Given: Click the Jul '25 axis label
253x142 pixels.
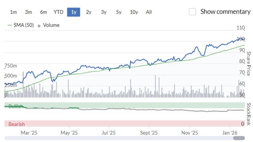Looking at the screenshot, I should tap(108, 133).
